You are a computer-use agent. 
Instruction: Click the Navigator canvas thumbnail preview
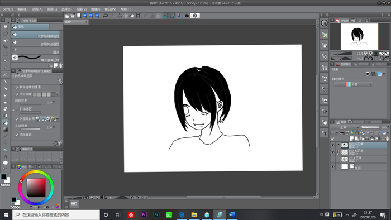[x=359, y=37]
